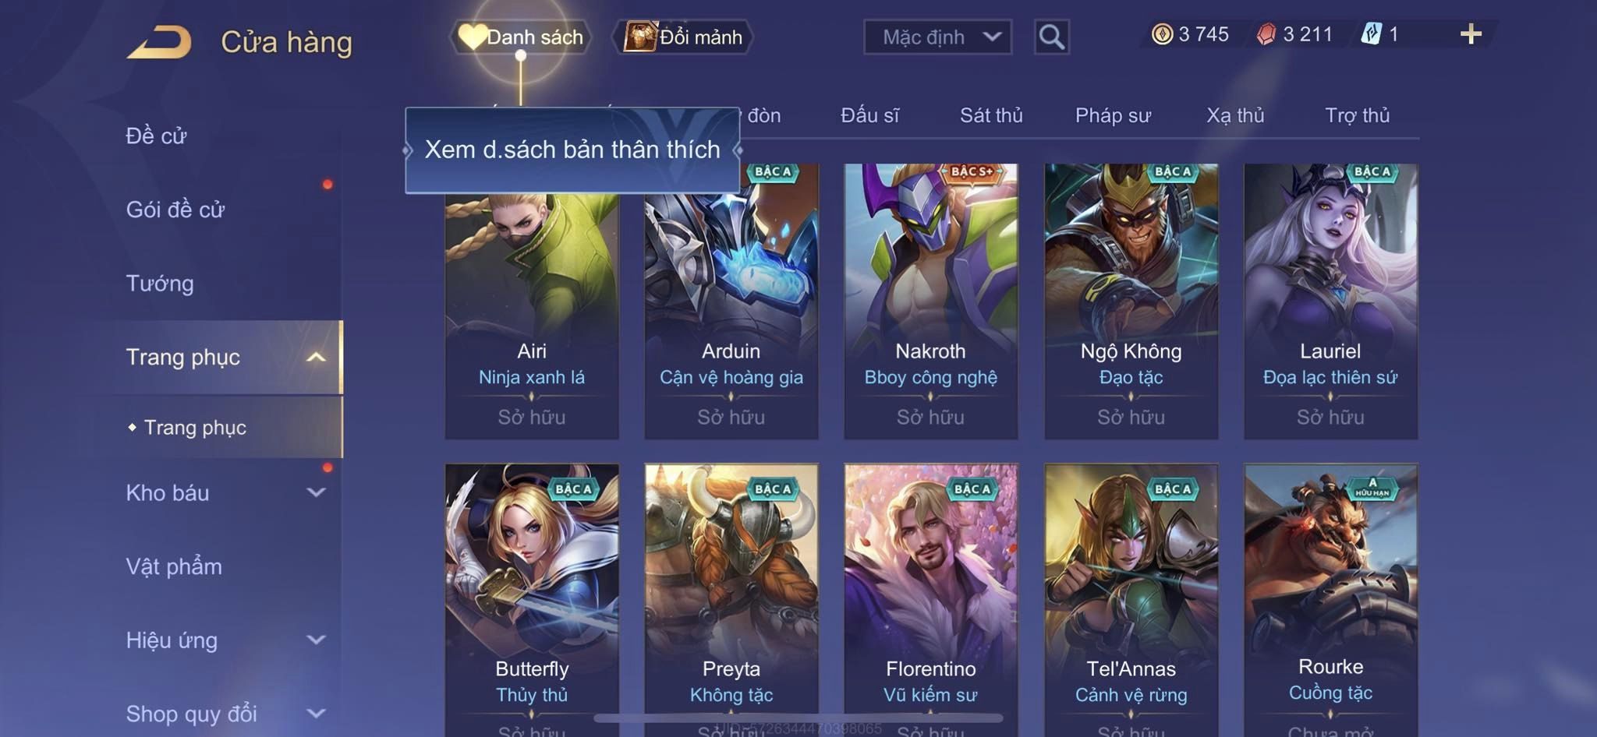
Task: Click the blue voucher ticket icon
Action: [1371, 34]
